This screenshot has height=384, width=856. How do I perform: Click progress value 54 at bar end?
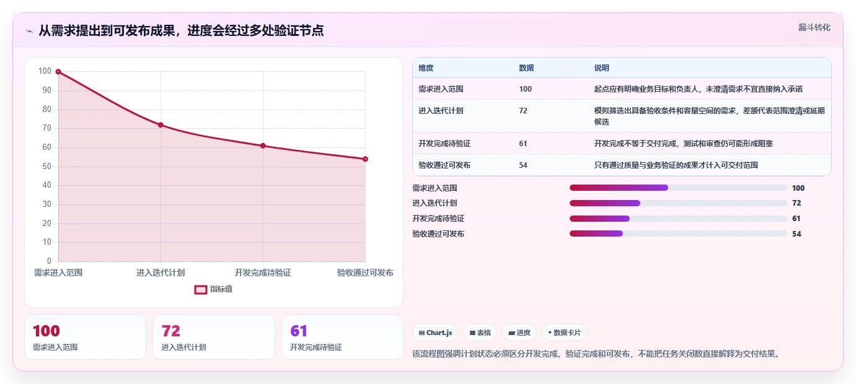point(796,233)
